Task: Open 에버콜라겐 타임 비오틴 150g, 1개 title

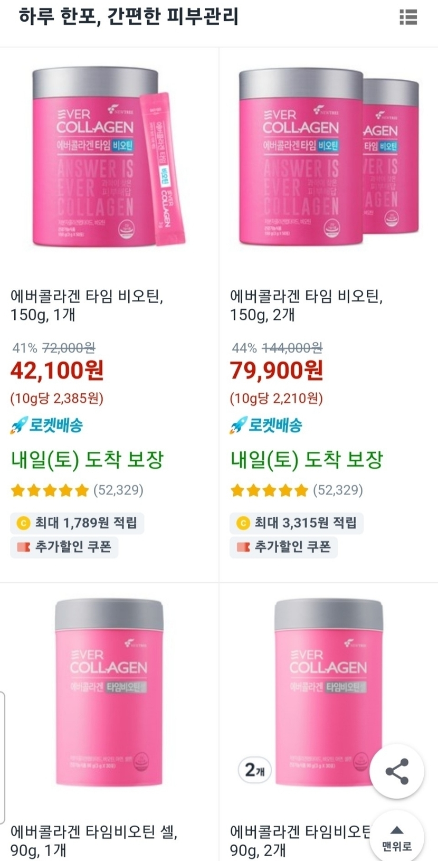Action: click(x=87, y=306)
